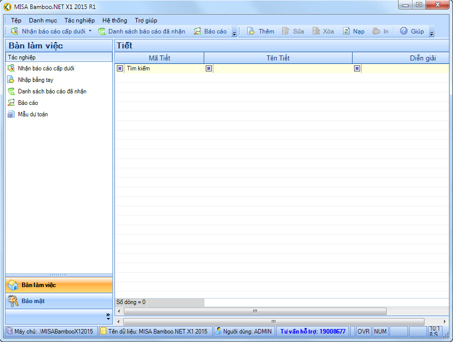This screenshot has height=342, width=453.
Task: Click right arrow of lower horizontal scrollbar
Action: pyautogui.click(x=445, y=322)
